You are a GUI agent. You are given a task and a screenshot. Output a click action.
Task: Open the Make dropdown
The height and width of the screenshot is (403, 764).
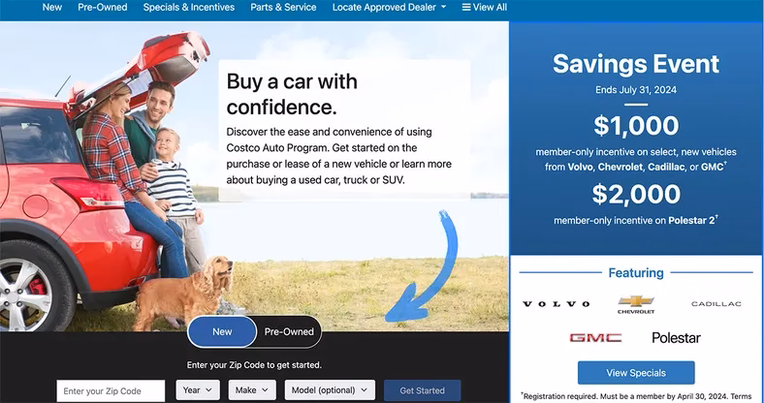pos(252,389)
